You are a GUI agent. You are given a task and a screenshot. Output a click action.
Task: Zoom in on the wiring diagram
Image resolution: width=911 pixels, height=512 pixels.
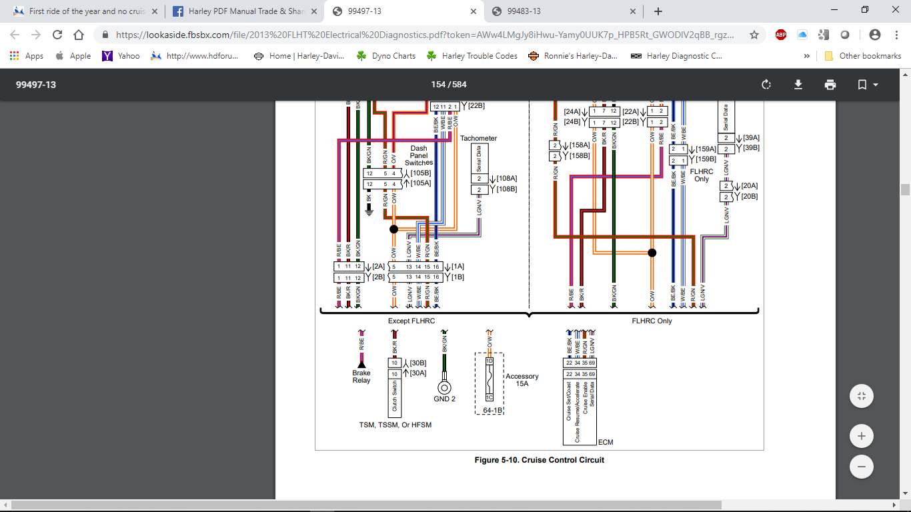tap(861, 436)
